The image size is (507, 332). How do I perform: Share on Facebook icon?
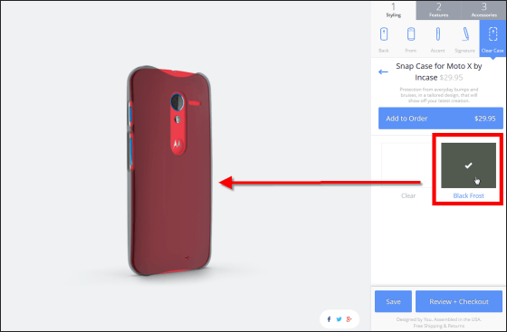pos(329,319)
